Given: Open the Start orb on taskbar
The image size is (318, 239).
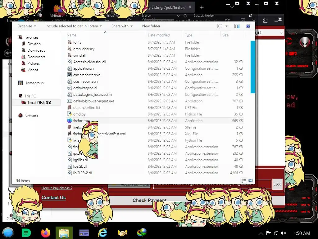Looking at the screenshot, I should click(x=8, y=233).
